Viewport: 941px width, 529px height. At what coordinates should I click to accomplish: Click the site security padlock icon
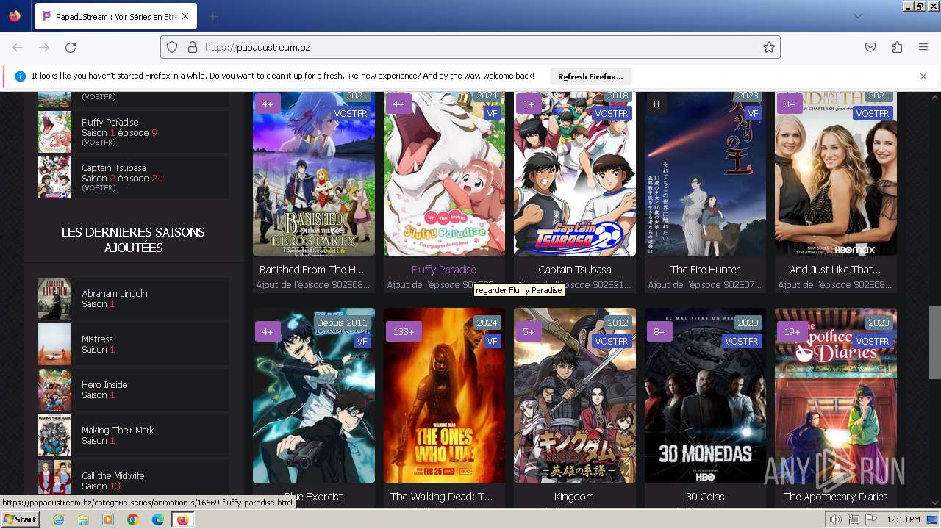193,47
